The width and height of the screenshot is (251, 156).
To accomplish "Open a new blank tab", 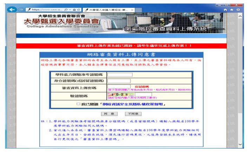I will [x=138, y=10].
